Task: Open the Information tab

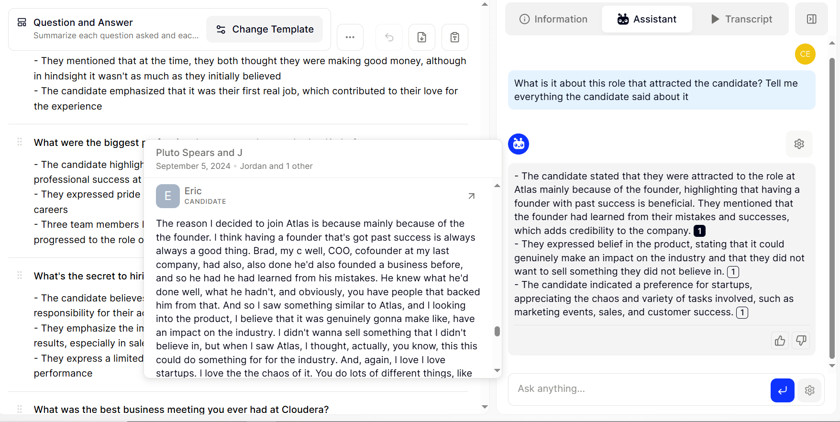Action: tap(553, 19)
